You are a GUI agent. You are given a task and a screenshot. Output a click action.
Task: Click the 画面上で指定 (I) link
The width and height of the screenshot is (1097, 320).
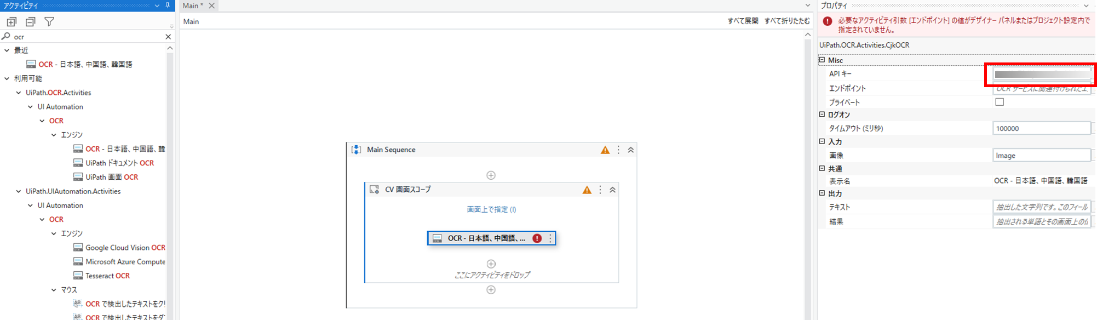pos(491,209)
